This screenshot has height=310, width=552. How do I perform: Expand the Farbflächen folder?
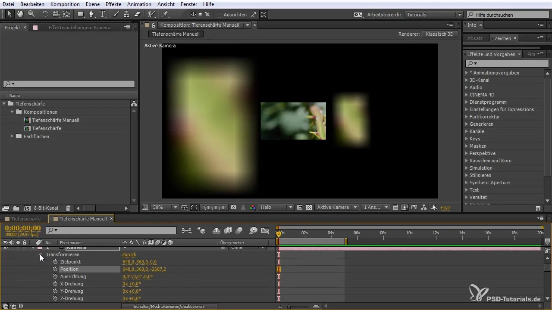12,136
